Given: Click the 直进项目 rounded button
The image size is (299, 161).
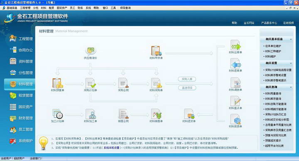Looking at the screenshot, I should [x=187, y=88].
